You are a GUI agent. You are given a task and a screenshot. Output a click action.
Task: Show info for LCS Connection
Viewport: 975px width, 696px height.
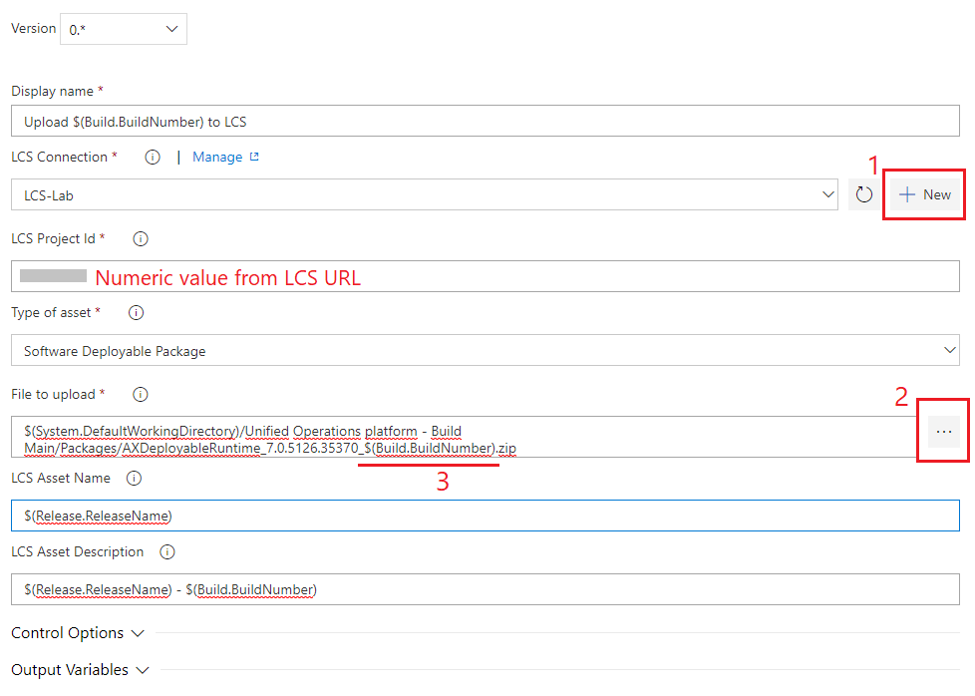pos(153,158)
